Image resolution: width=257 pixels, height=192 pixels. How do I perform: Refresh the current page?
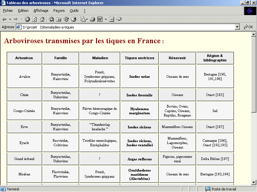pos(35,19)
